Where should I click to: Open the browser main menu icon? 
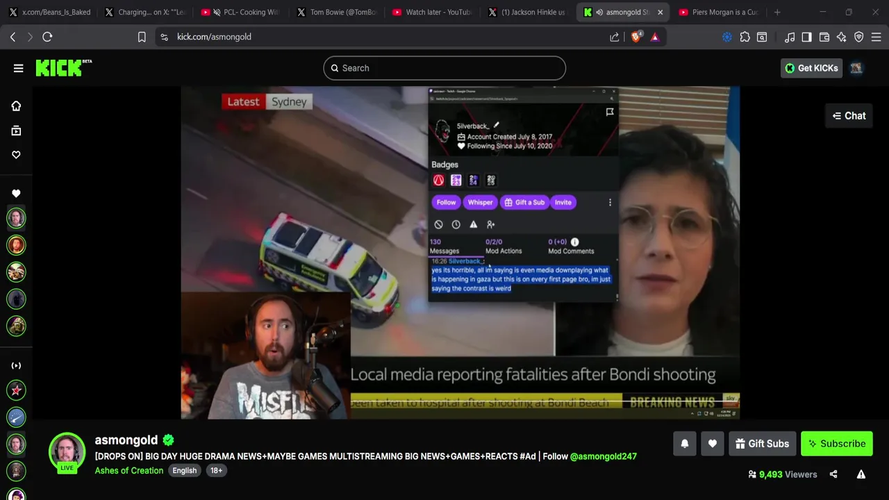(876, 37)
